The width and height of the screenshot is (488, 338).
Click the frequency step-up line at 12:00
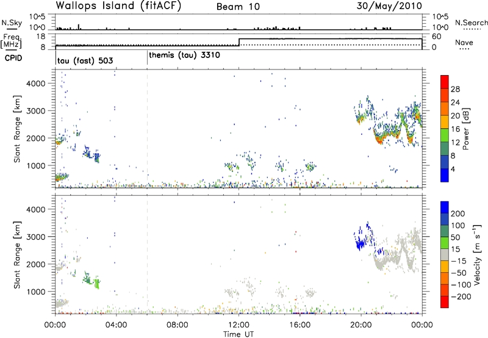coord(239,42)
